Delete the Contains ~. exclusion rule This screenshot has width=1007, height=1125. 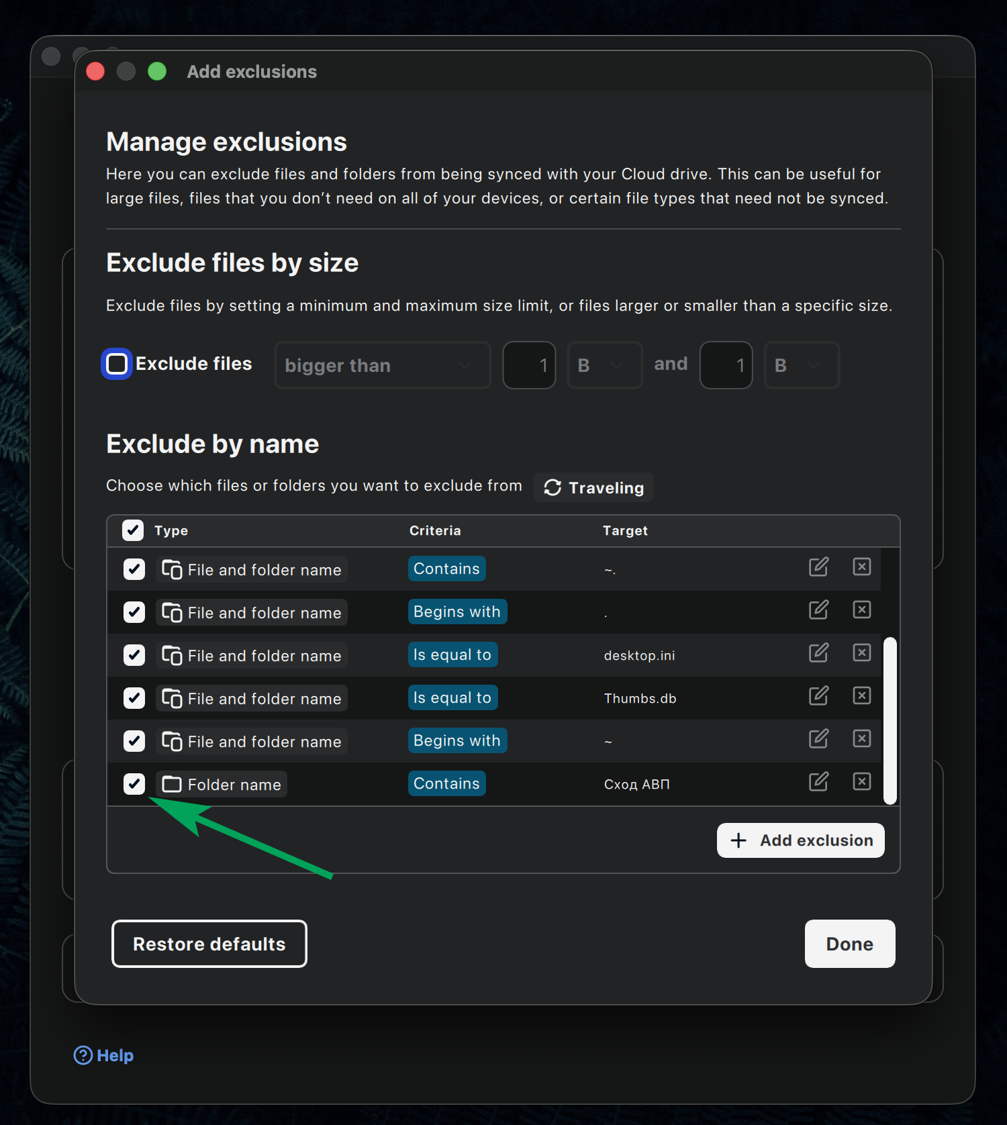click(861, 567)
